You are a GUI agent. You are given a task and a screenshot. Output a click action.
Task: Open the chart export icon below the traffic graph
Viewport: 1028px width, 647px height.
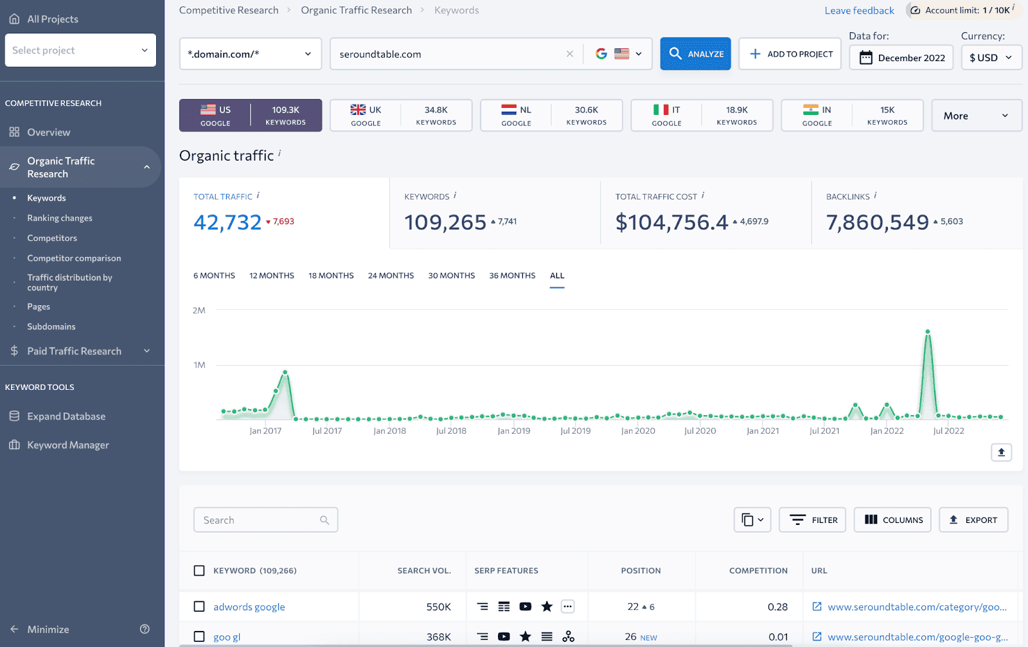[x=1001, y=452]
